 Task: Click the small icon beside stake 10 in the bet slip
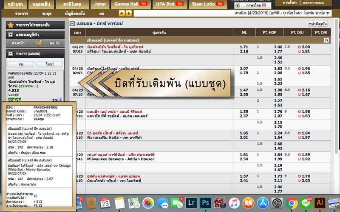(59, 100)
